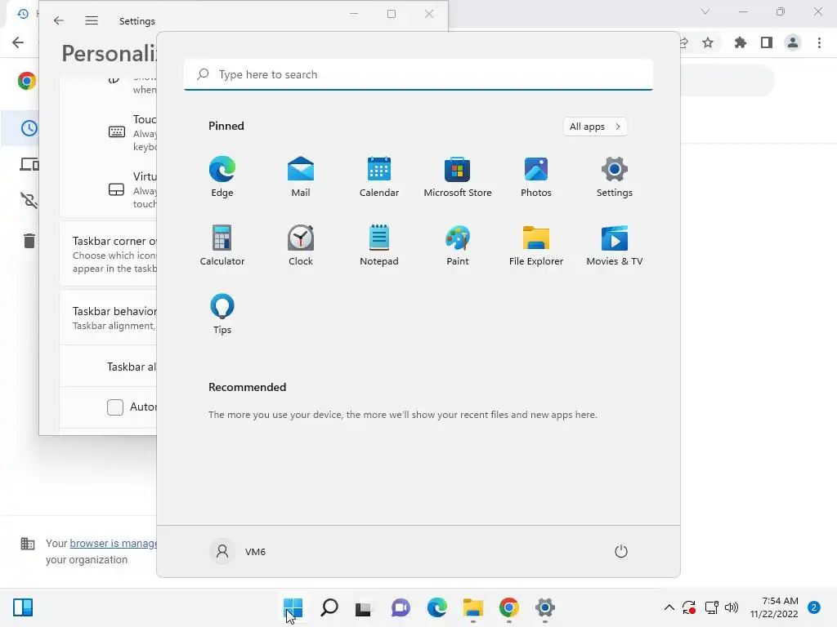This screenshot has width=837, height=627.
Task: Click the power button in Start menu
Action: pos(621,551)
